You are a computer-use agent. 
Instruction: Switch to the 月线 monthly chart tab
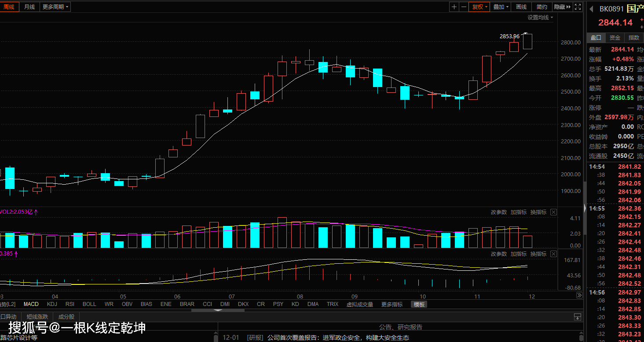(29, 7)
